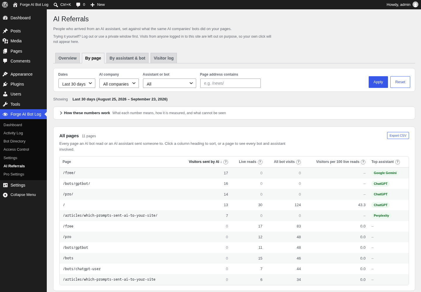Image resolution: width=421 pixels, height=292 pixels.
Task: Click the 124 bot visits value
Action: click(298, 205)
